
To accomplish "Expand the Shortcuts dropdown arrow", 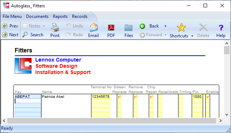I will coord(192,36).
